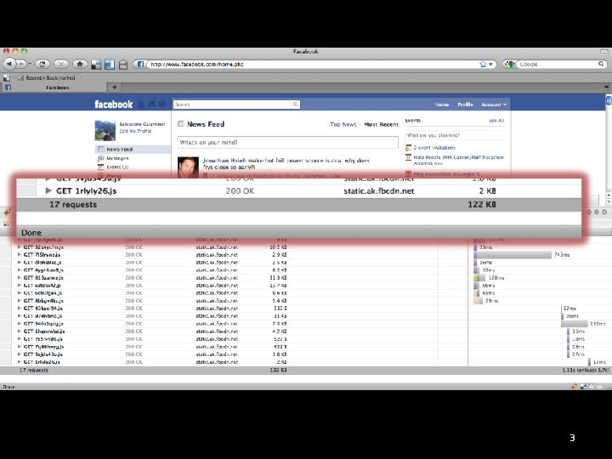612x459 pixels.
Task: Bookmark this page with the address bar star
Action: click(x=483, y=64)
